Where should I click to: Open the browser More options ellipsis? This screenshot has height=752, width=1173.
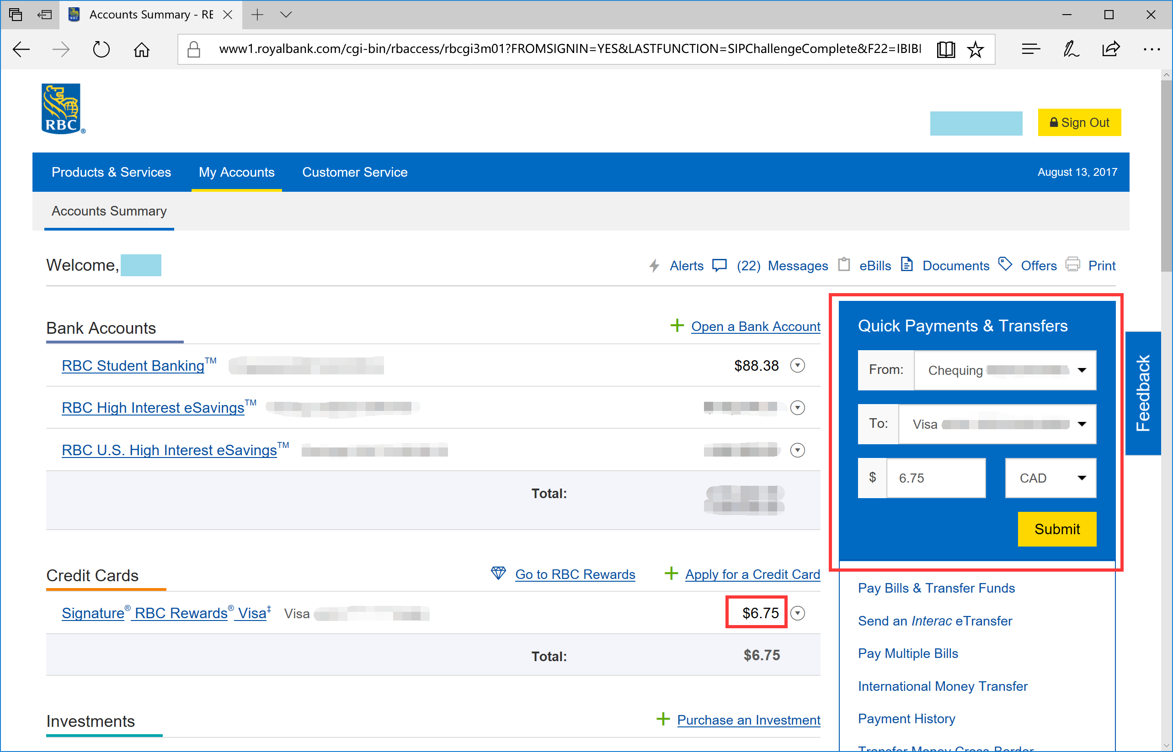click(x=1152, y=49)
